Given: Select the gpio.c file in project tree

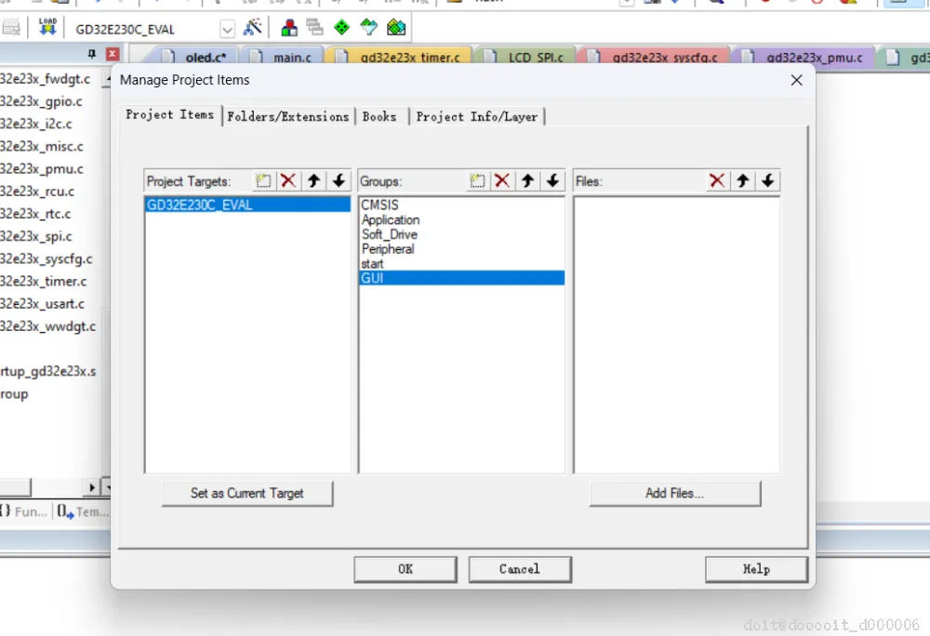Looking at the screenshot, I should tap(41, 101).
